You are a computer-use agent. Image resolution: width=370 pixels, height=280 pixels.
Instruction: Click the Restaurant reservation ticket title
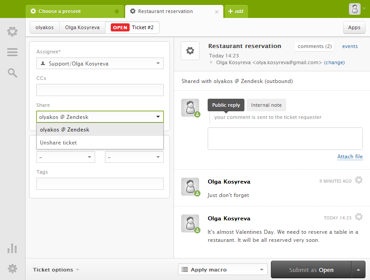(x=244, y=46)
